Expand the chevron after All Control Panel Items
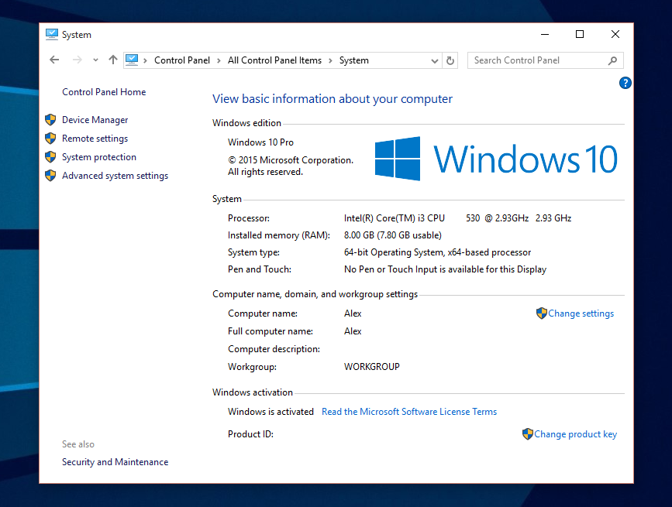The width and height of the screenshot is (672, 507). tap(330, 60)
